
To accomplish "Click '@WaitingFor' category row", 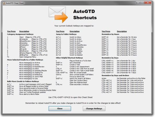I will click(27, 45).
